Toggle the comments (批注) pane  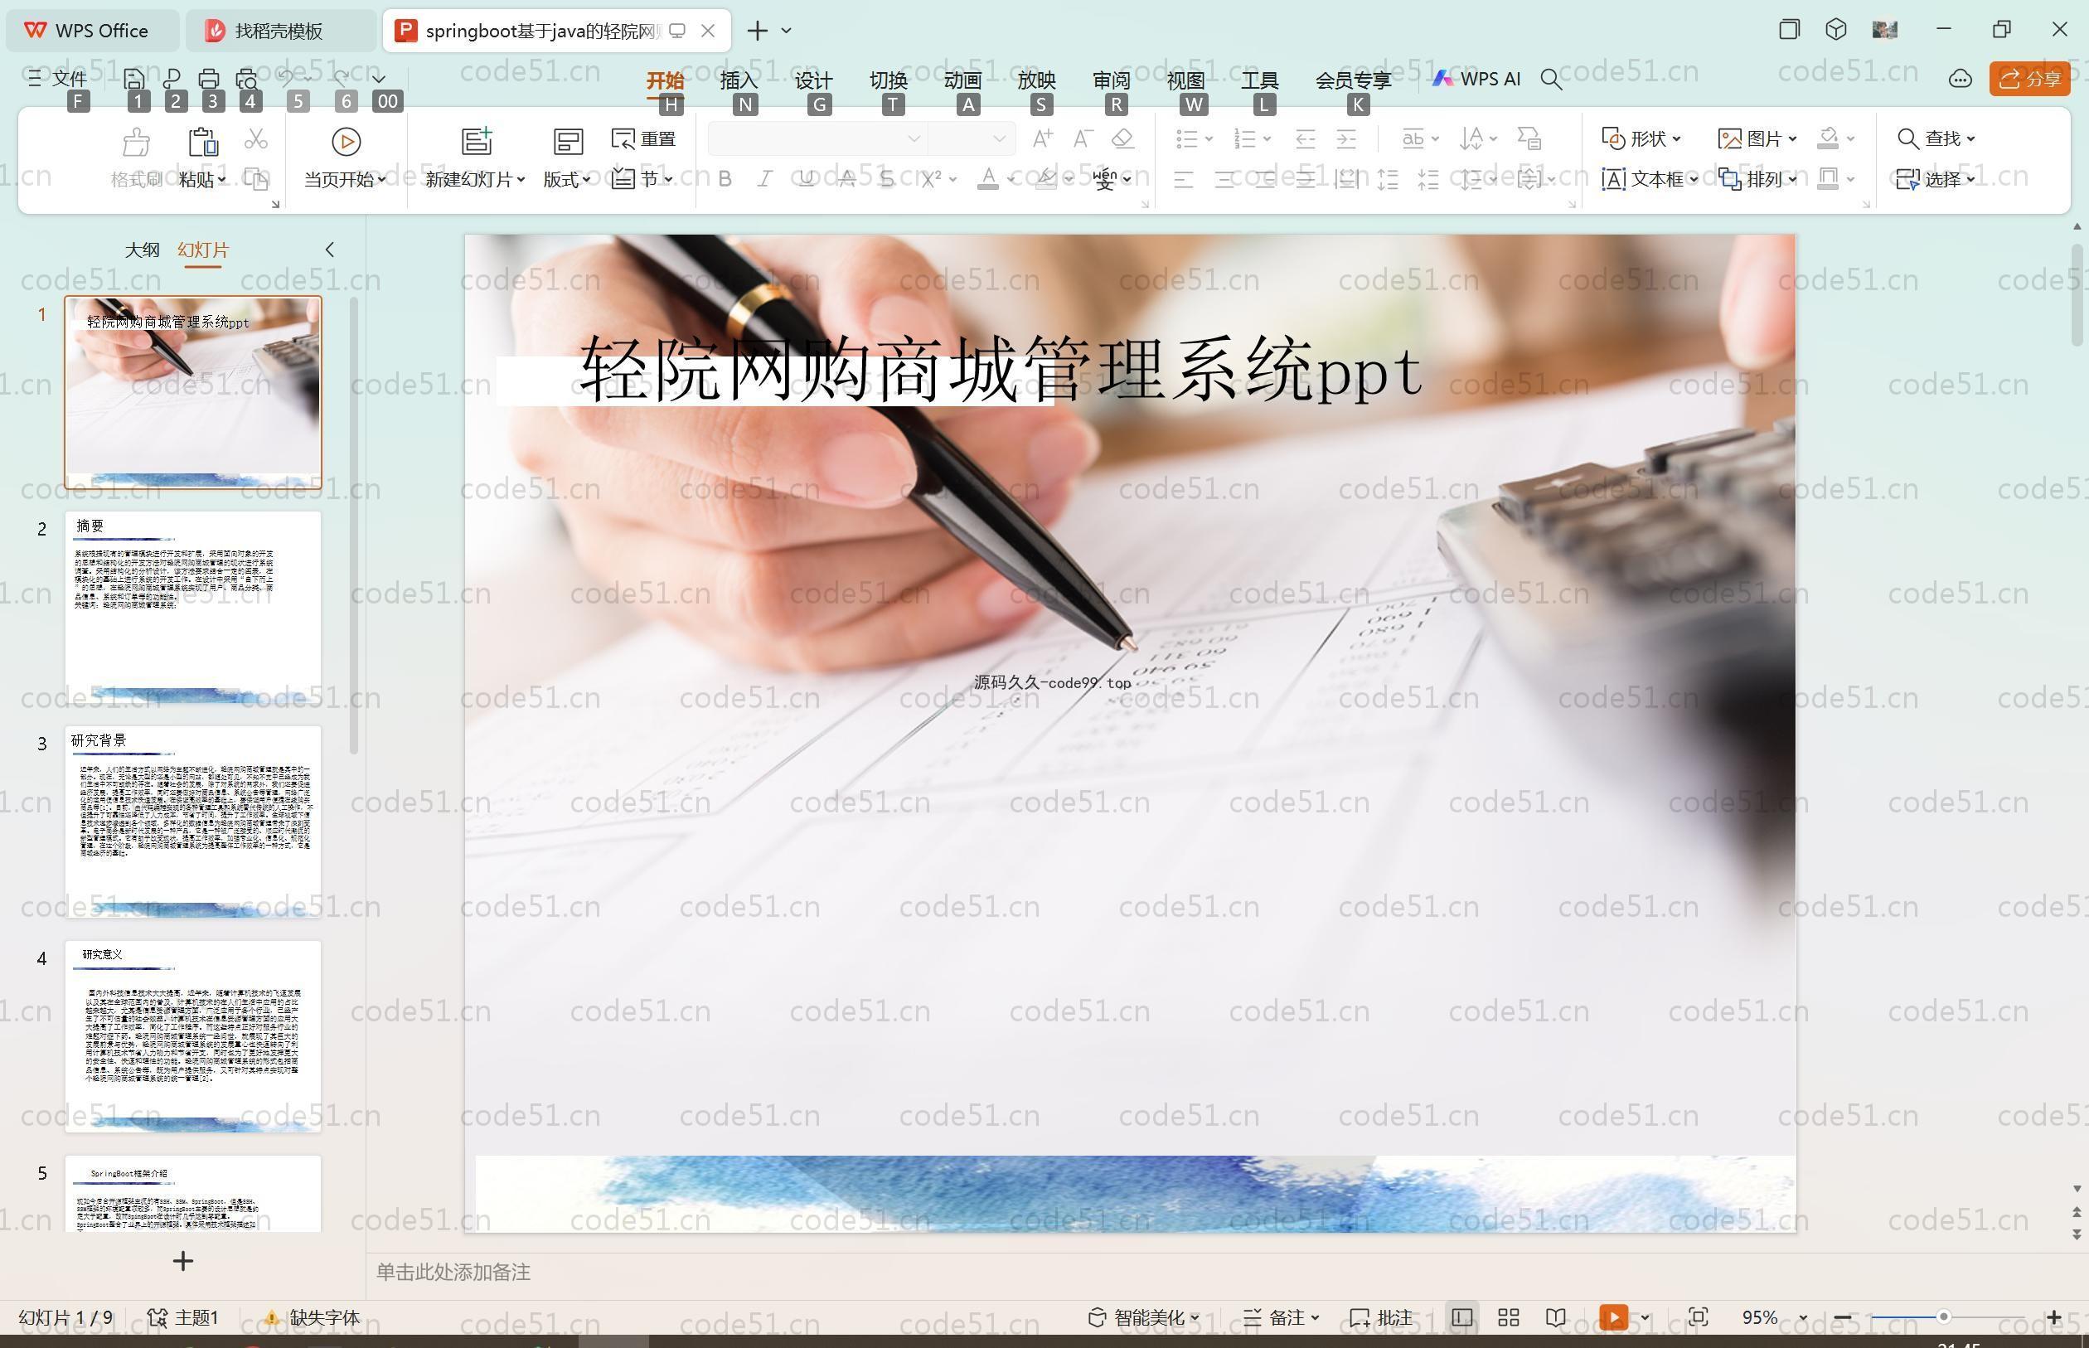coord(1381,1317)
